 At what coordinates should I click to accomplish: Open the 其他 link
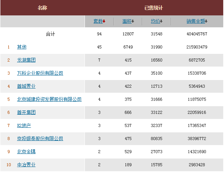pos(22,47)
